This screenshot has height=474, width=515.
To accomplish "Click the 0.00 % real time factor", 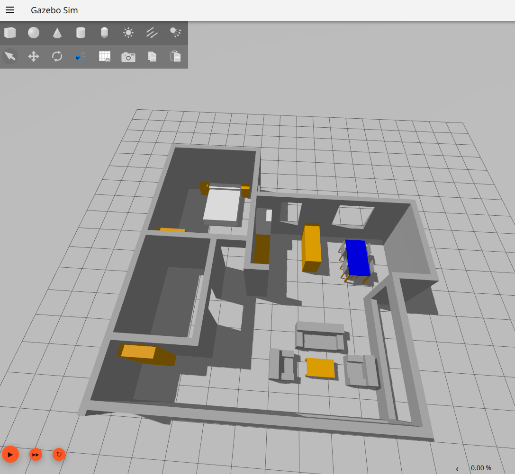I will coord(481,468).
